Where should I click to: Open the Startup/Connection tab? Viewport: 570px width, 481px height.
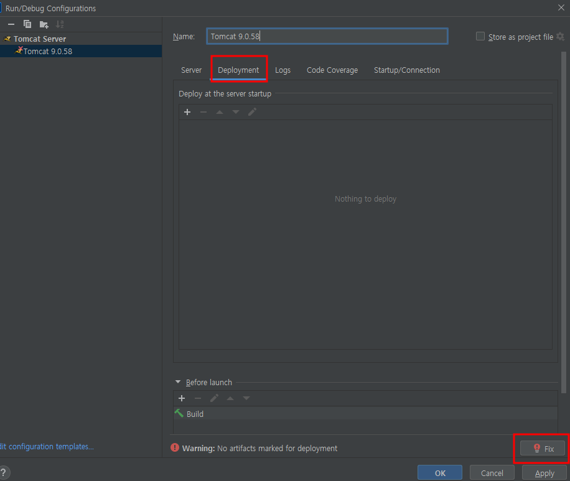click(407, 70)
